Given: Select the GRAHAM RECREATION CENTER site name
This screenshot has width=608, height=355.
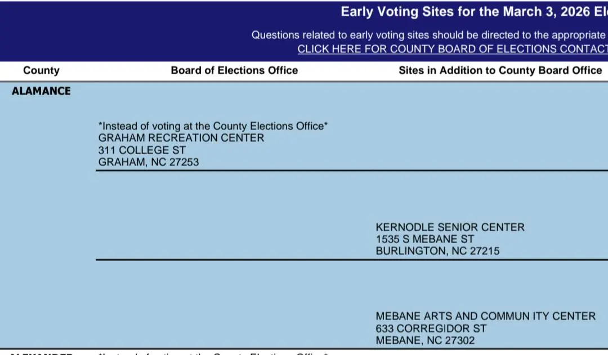Looking at the screenshot, I should click(181, 138).
